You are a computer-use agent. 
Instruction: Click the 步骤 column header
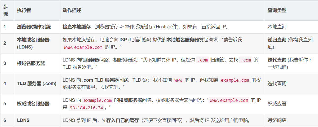click(x=6, y=10)
